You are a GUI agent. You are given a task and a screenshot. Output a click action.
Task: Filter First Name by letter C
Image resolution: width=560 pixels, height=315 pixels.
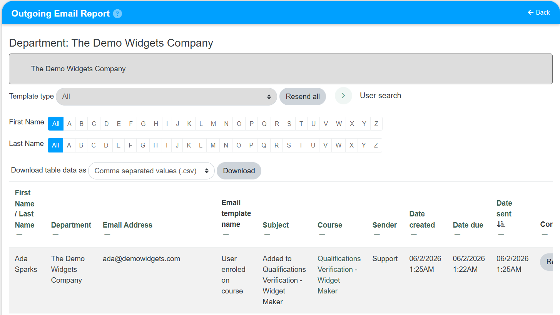point(94,124)
